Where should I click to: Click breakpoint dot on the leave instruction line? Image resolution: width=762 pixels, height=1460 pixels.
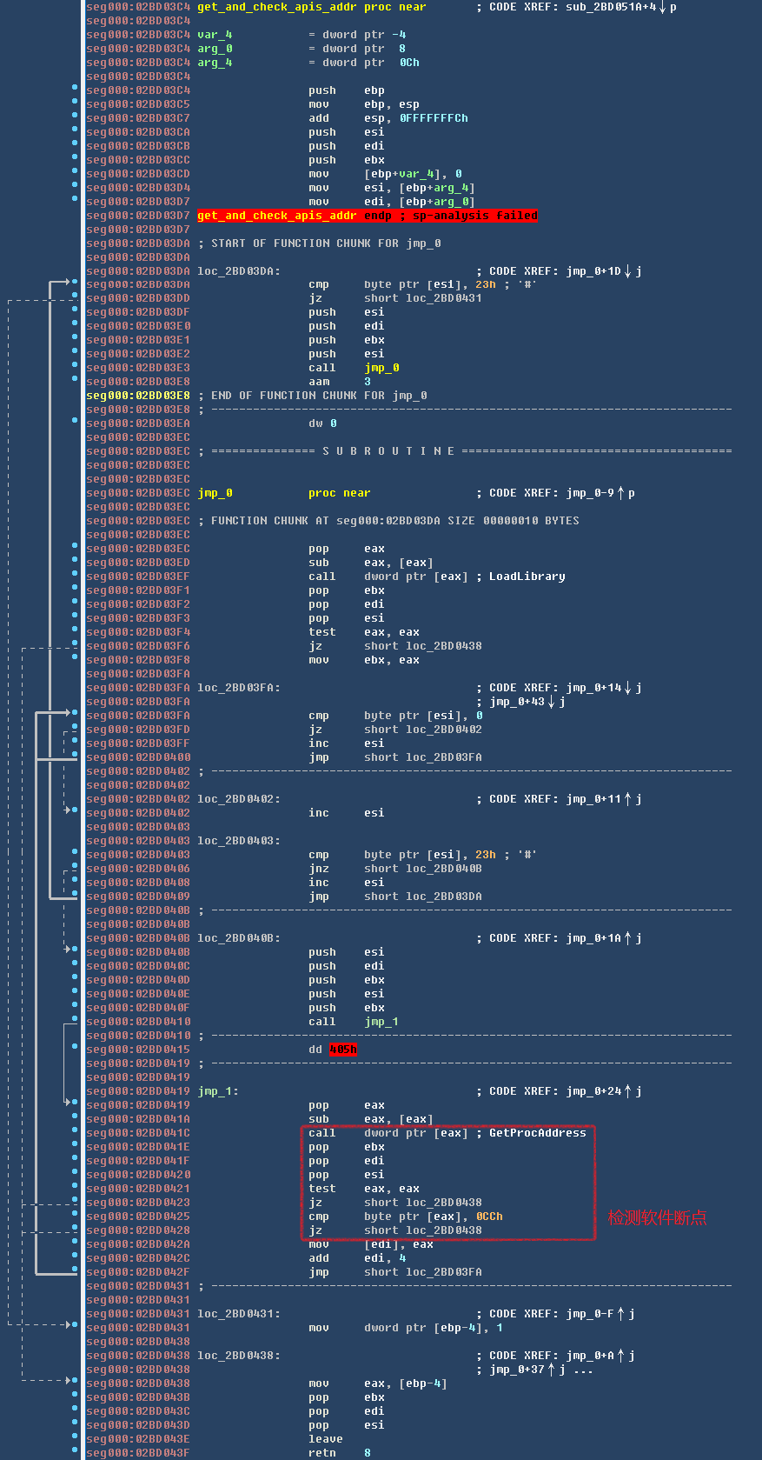click(75, 1438)
